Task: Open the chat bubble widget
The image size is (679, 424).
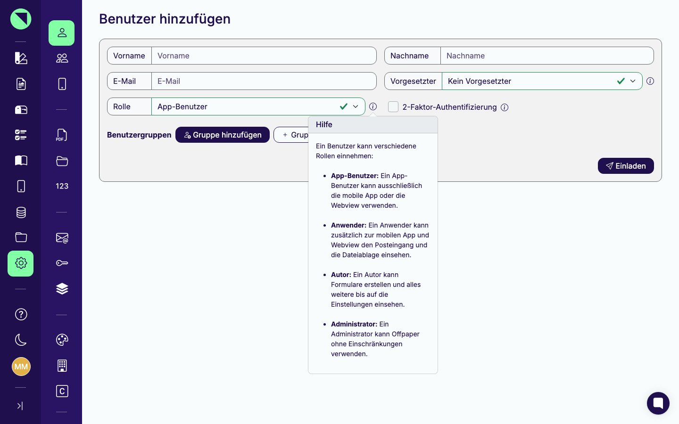Action: pyautogui.click(x=658, y=403)
